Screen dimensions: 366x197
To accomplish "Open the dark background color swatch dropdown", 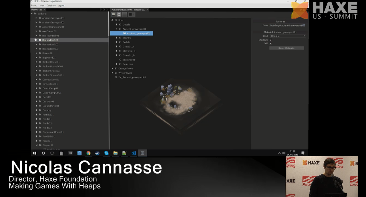I will click(x=131, y=14).
